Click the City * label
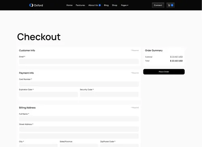This screenshot has width=202, height=147. [21, 141]
